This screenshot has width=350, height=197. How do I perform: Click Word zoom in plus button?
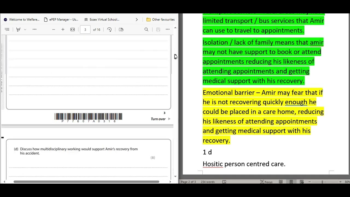340,182
